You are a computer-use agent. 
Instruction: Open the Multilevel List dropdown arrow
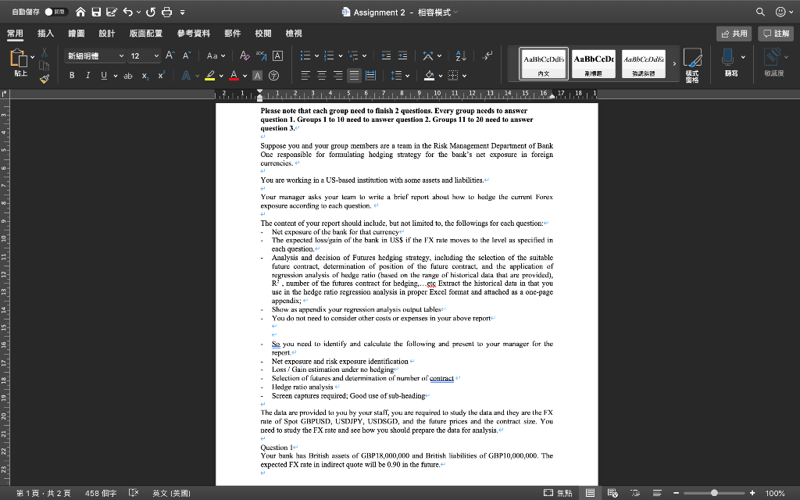point(364,55)
